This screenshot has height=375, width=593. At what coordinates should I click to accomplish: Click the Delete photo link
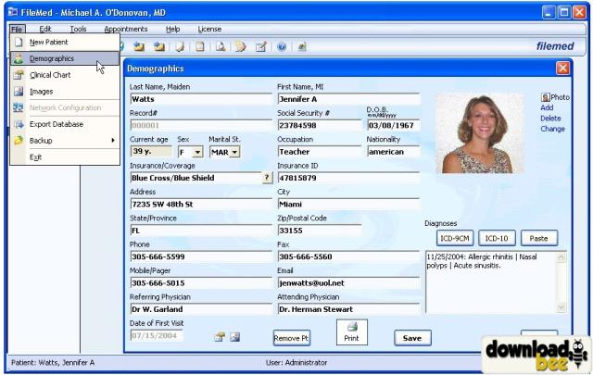click(550, 119)
